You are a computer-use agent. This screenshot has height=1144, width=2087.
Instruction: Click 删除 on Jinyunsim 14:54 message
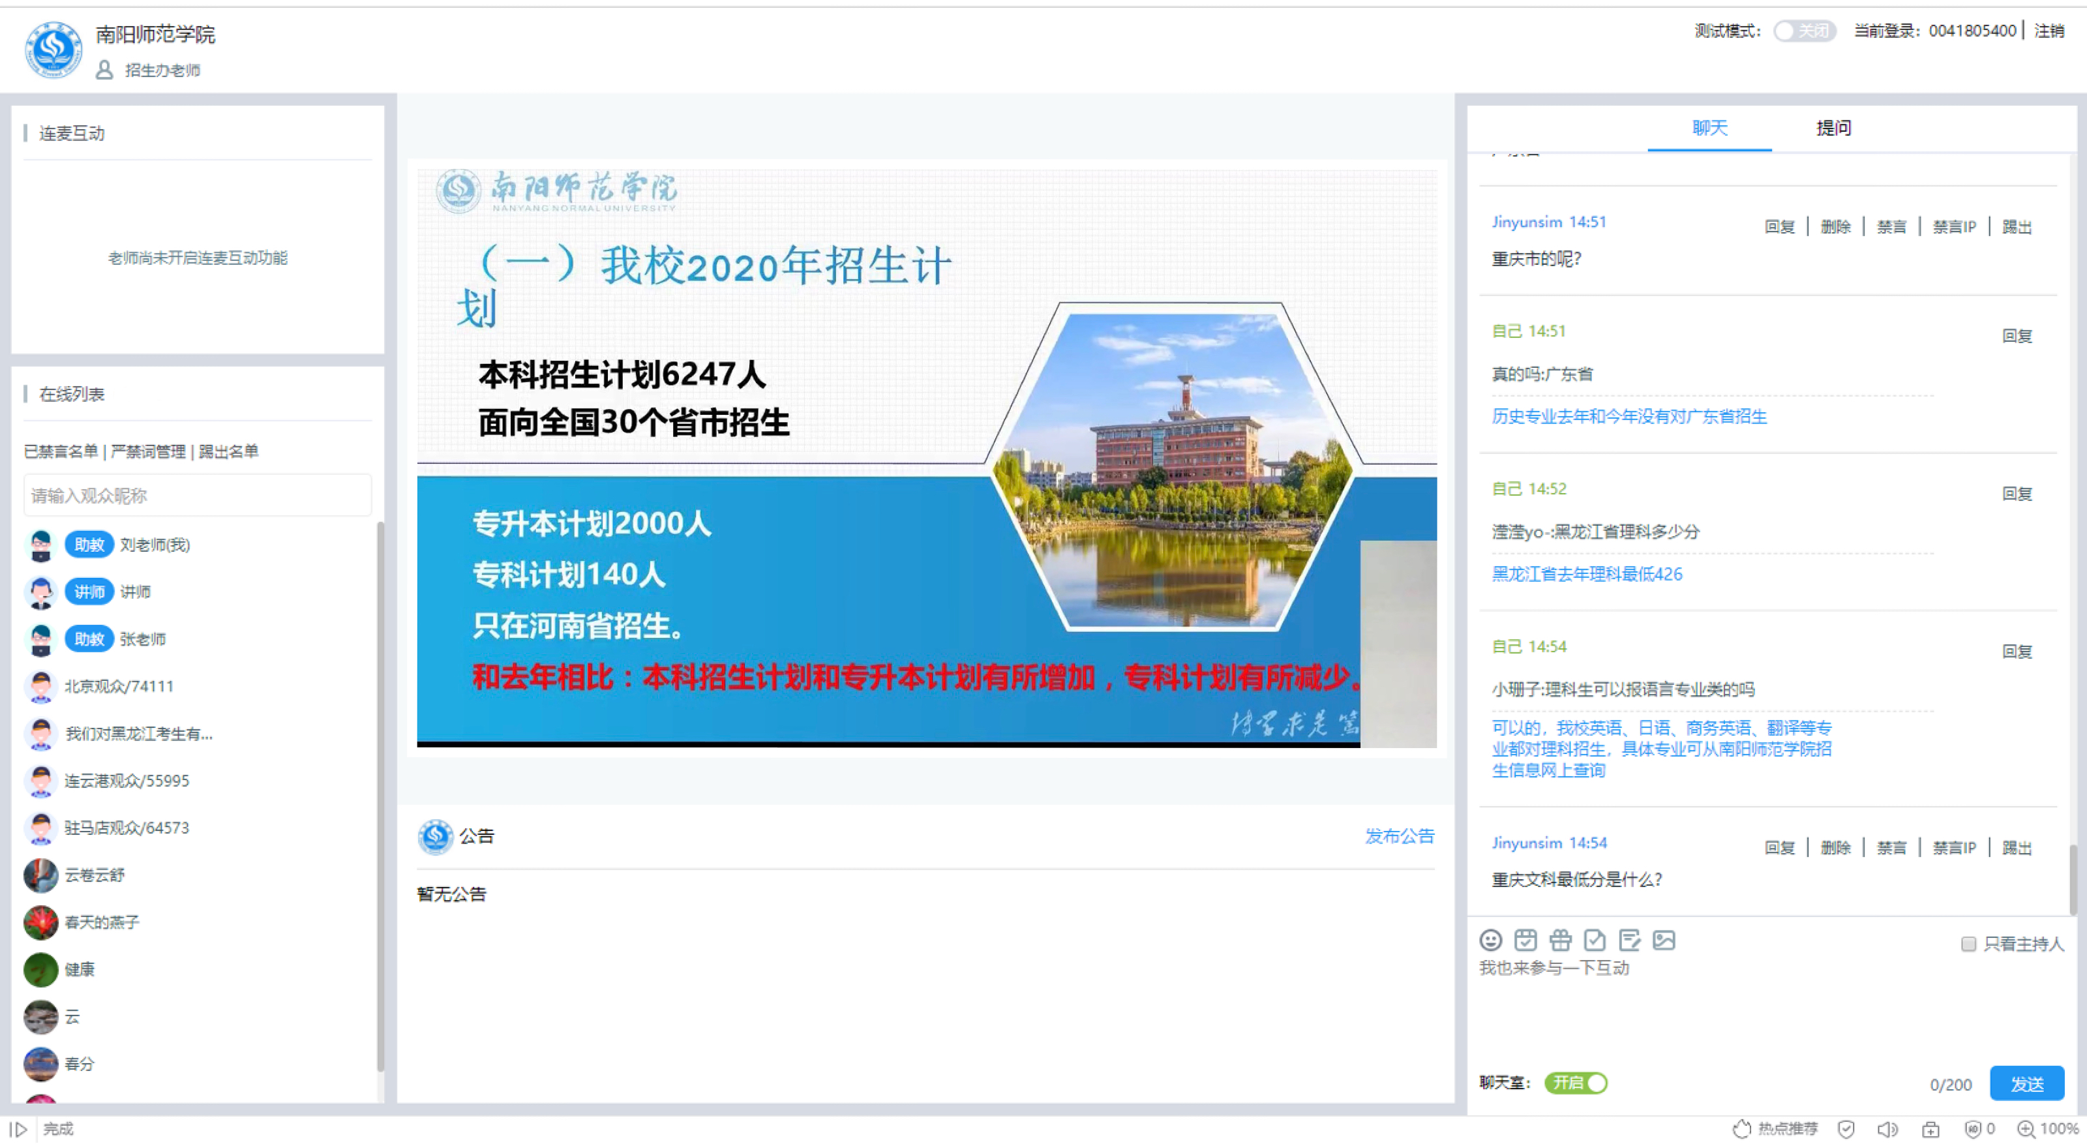(x=1835, y=847)
